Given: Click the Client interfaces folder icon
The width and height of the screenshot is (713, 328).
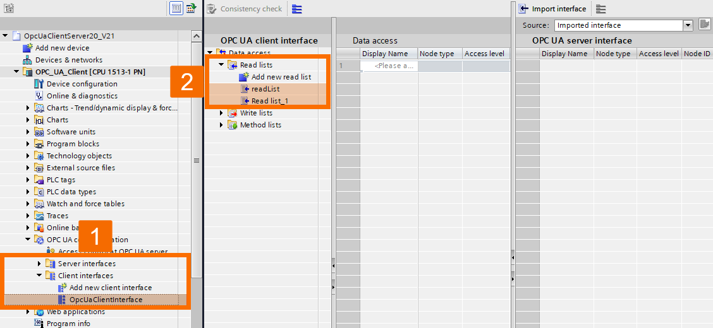Looking at the screenshot, I should [51, 276].
